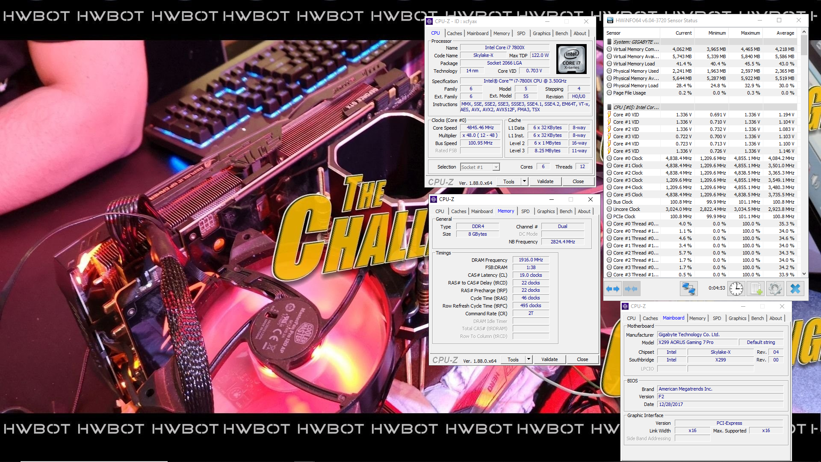Click the clock icon beside Bus Clock
This screenshot has height=462, width=821.
pyautogui.click(x=609, y=202)
